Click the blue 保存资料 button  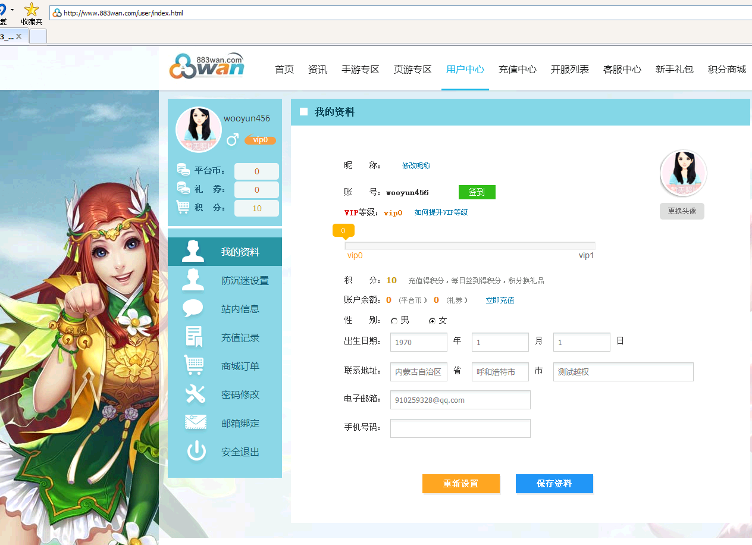tap(554, 484)
